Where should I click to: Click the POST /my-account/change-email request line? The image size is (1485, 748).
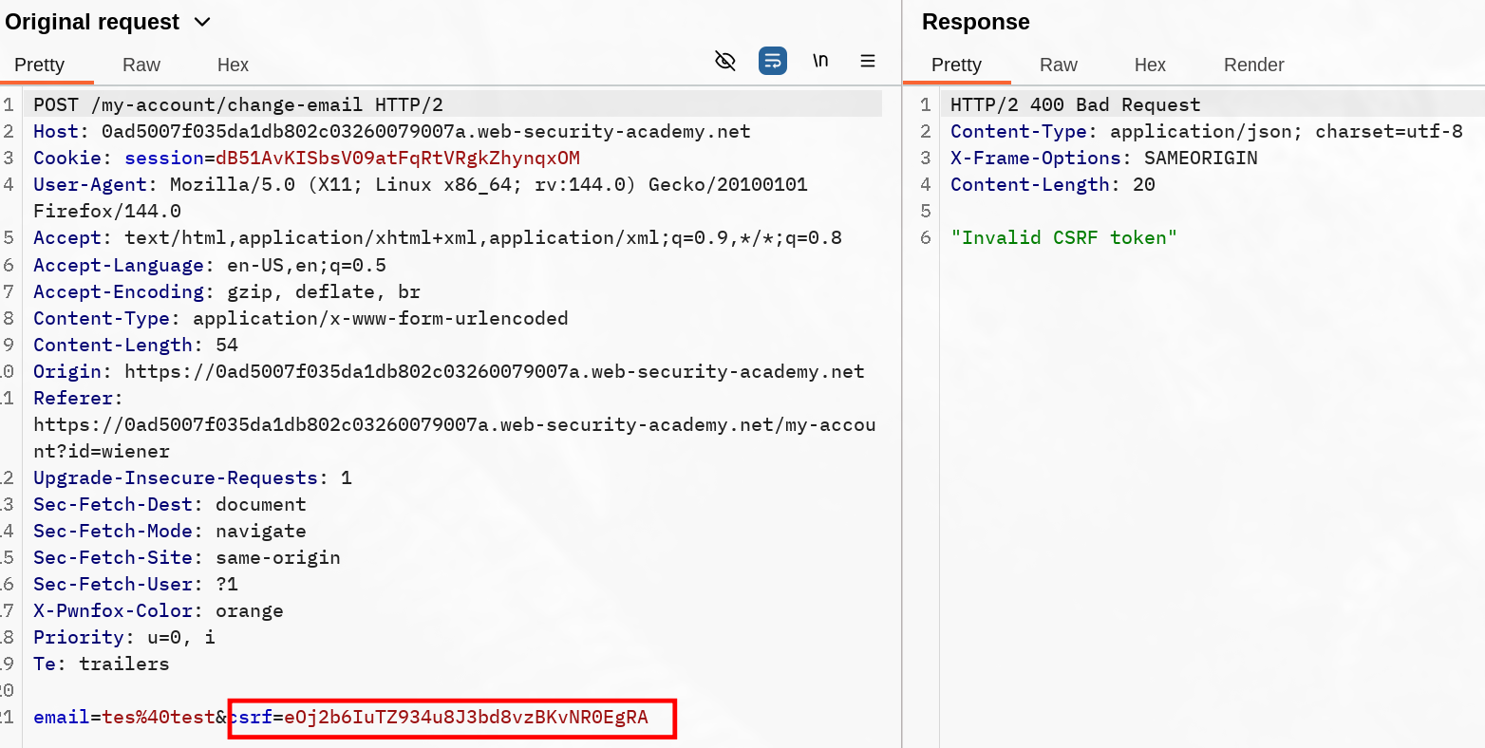pos(237,105)
